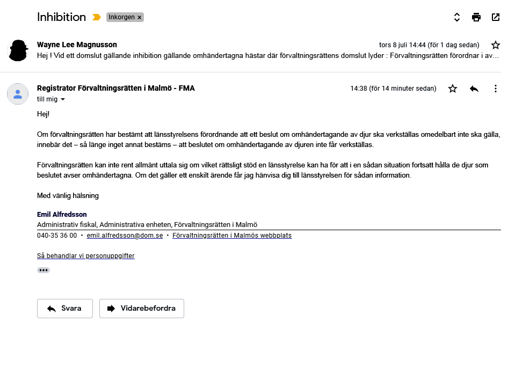Open the Förvaltningsrätten i Malmös webbplats link
Viewport: 508px width, 374px height.
click(232, 236)
